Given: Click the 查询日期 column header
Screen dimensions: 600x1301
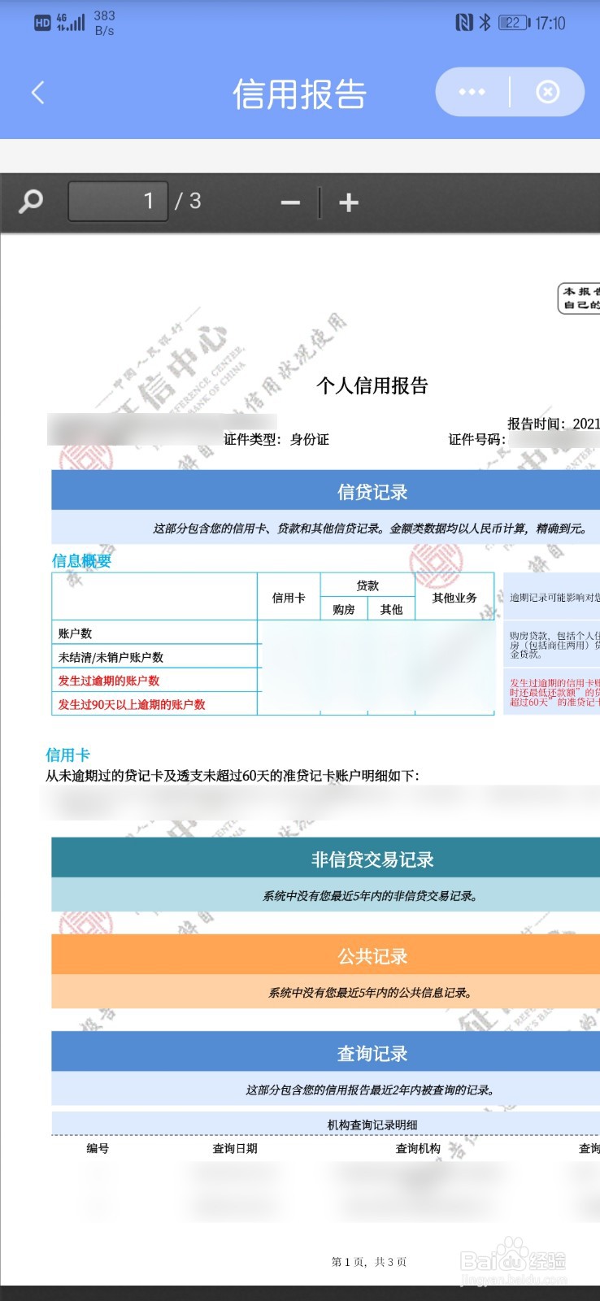Looking at the screenshot, I should coord(235,1148).
